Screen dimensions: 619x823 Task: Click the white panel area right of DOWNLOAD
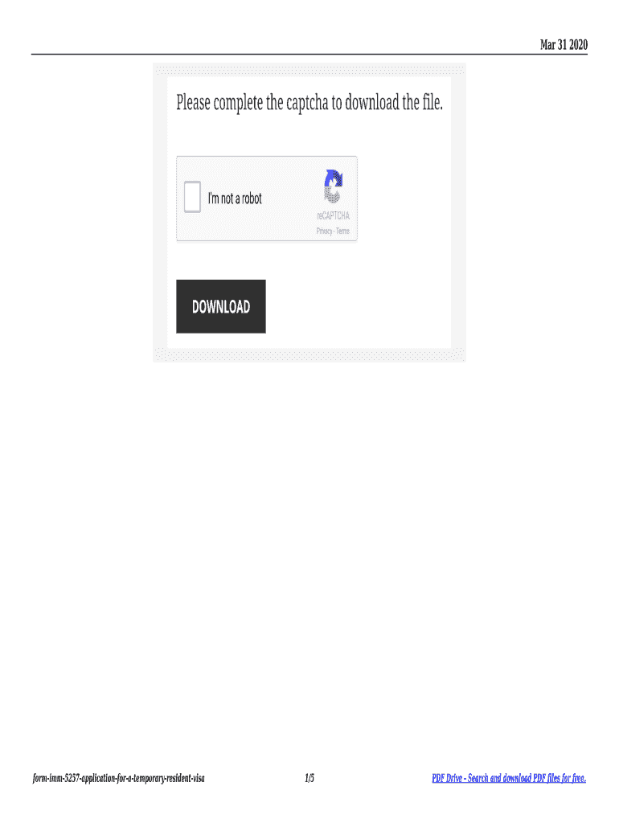357,306
